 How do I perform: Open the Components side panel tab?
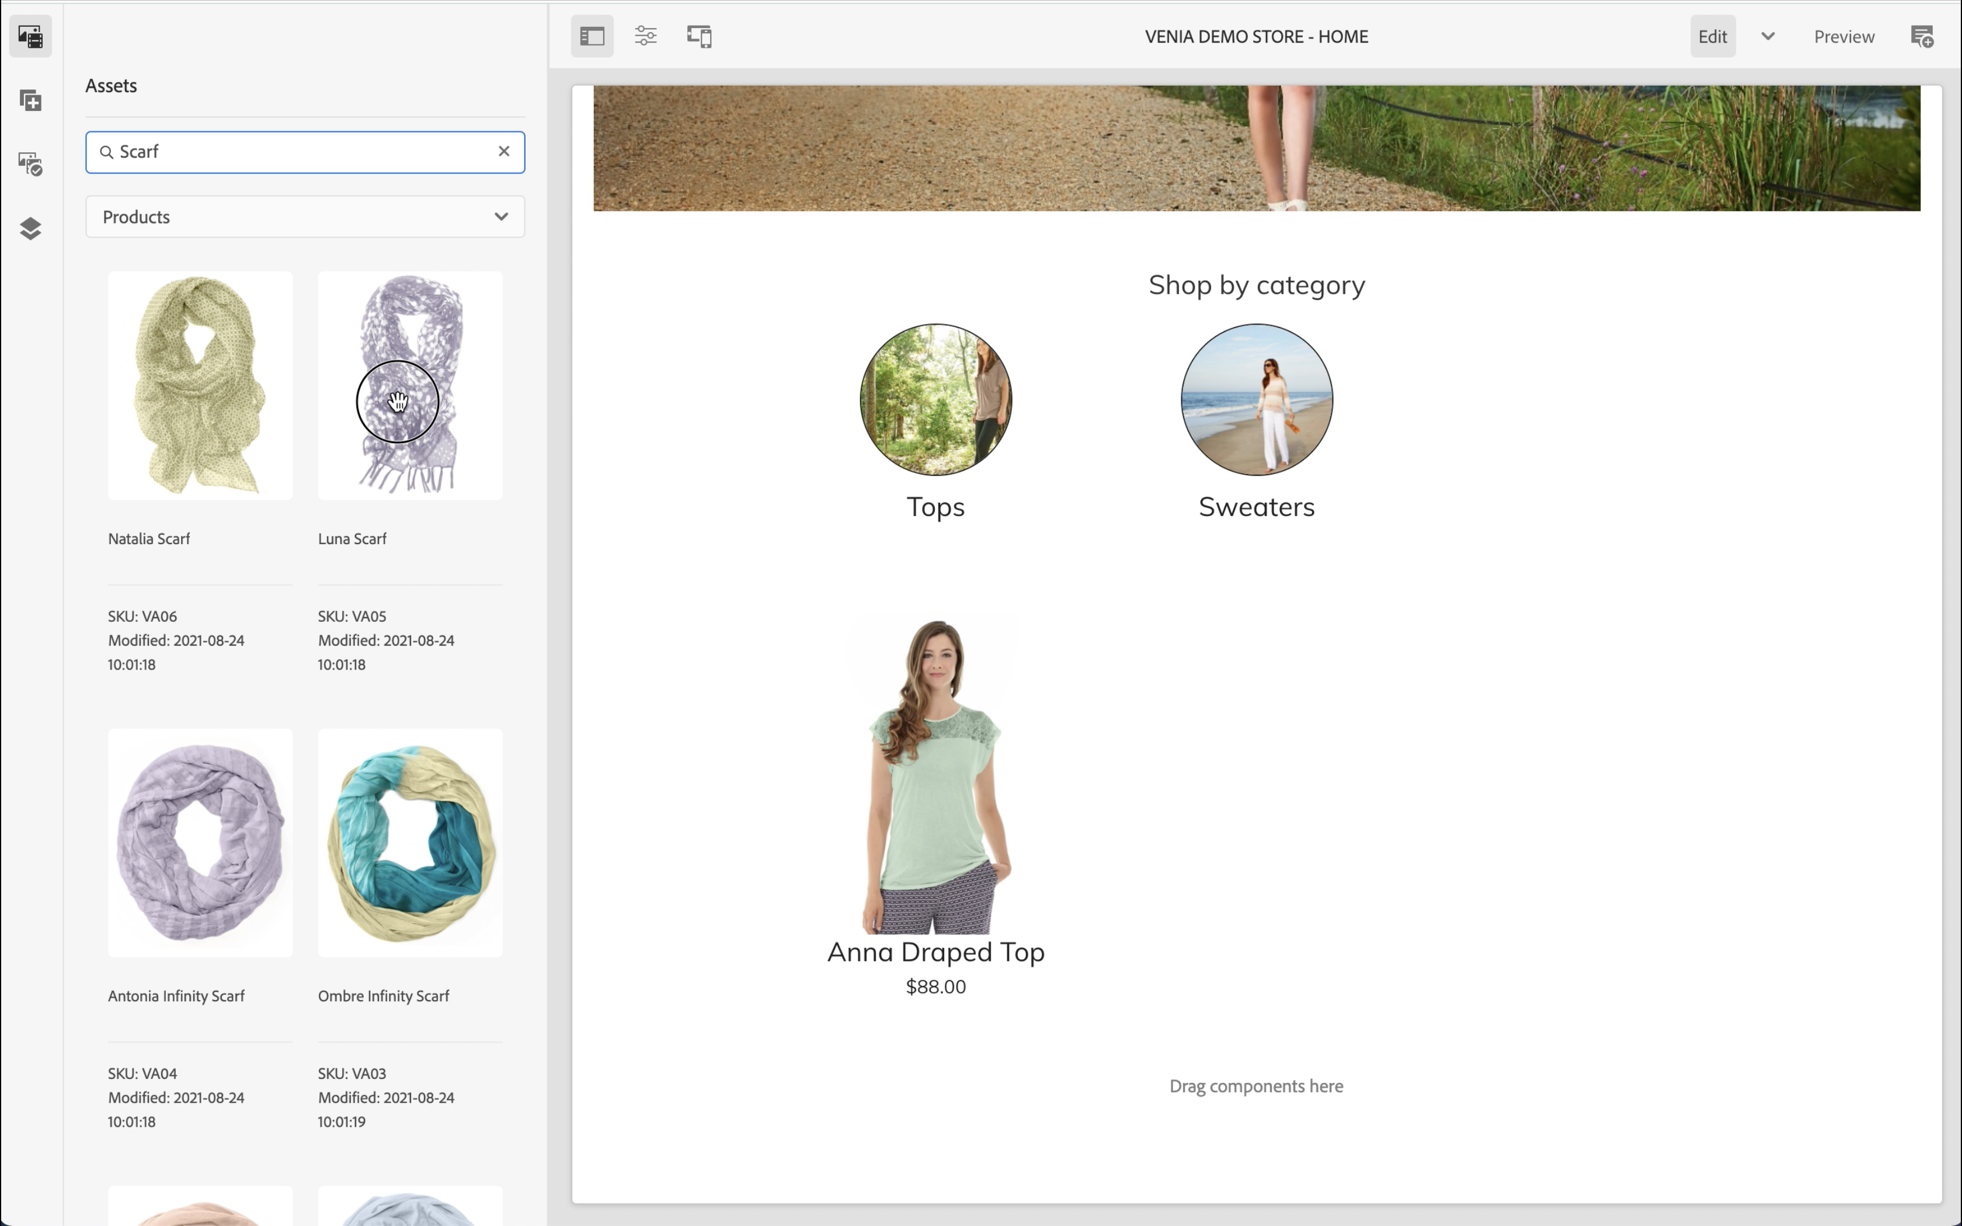[x=31, y=100]
